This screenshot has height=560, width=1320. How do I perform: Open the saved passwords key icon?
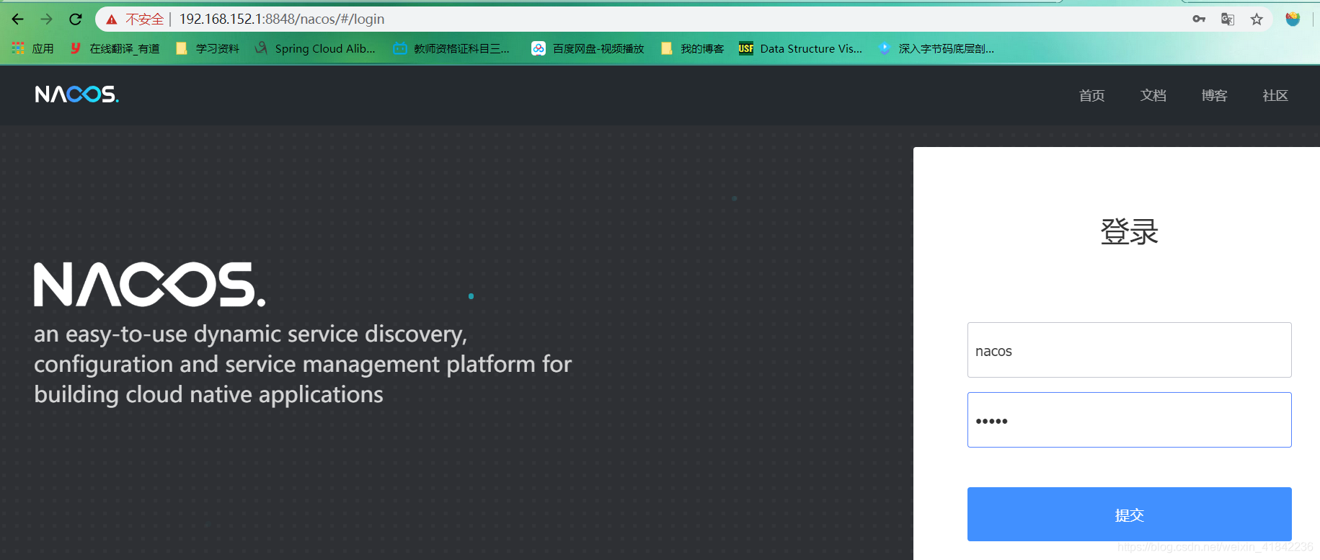pyautogui.click(x=1199, y=19)
